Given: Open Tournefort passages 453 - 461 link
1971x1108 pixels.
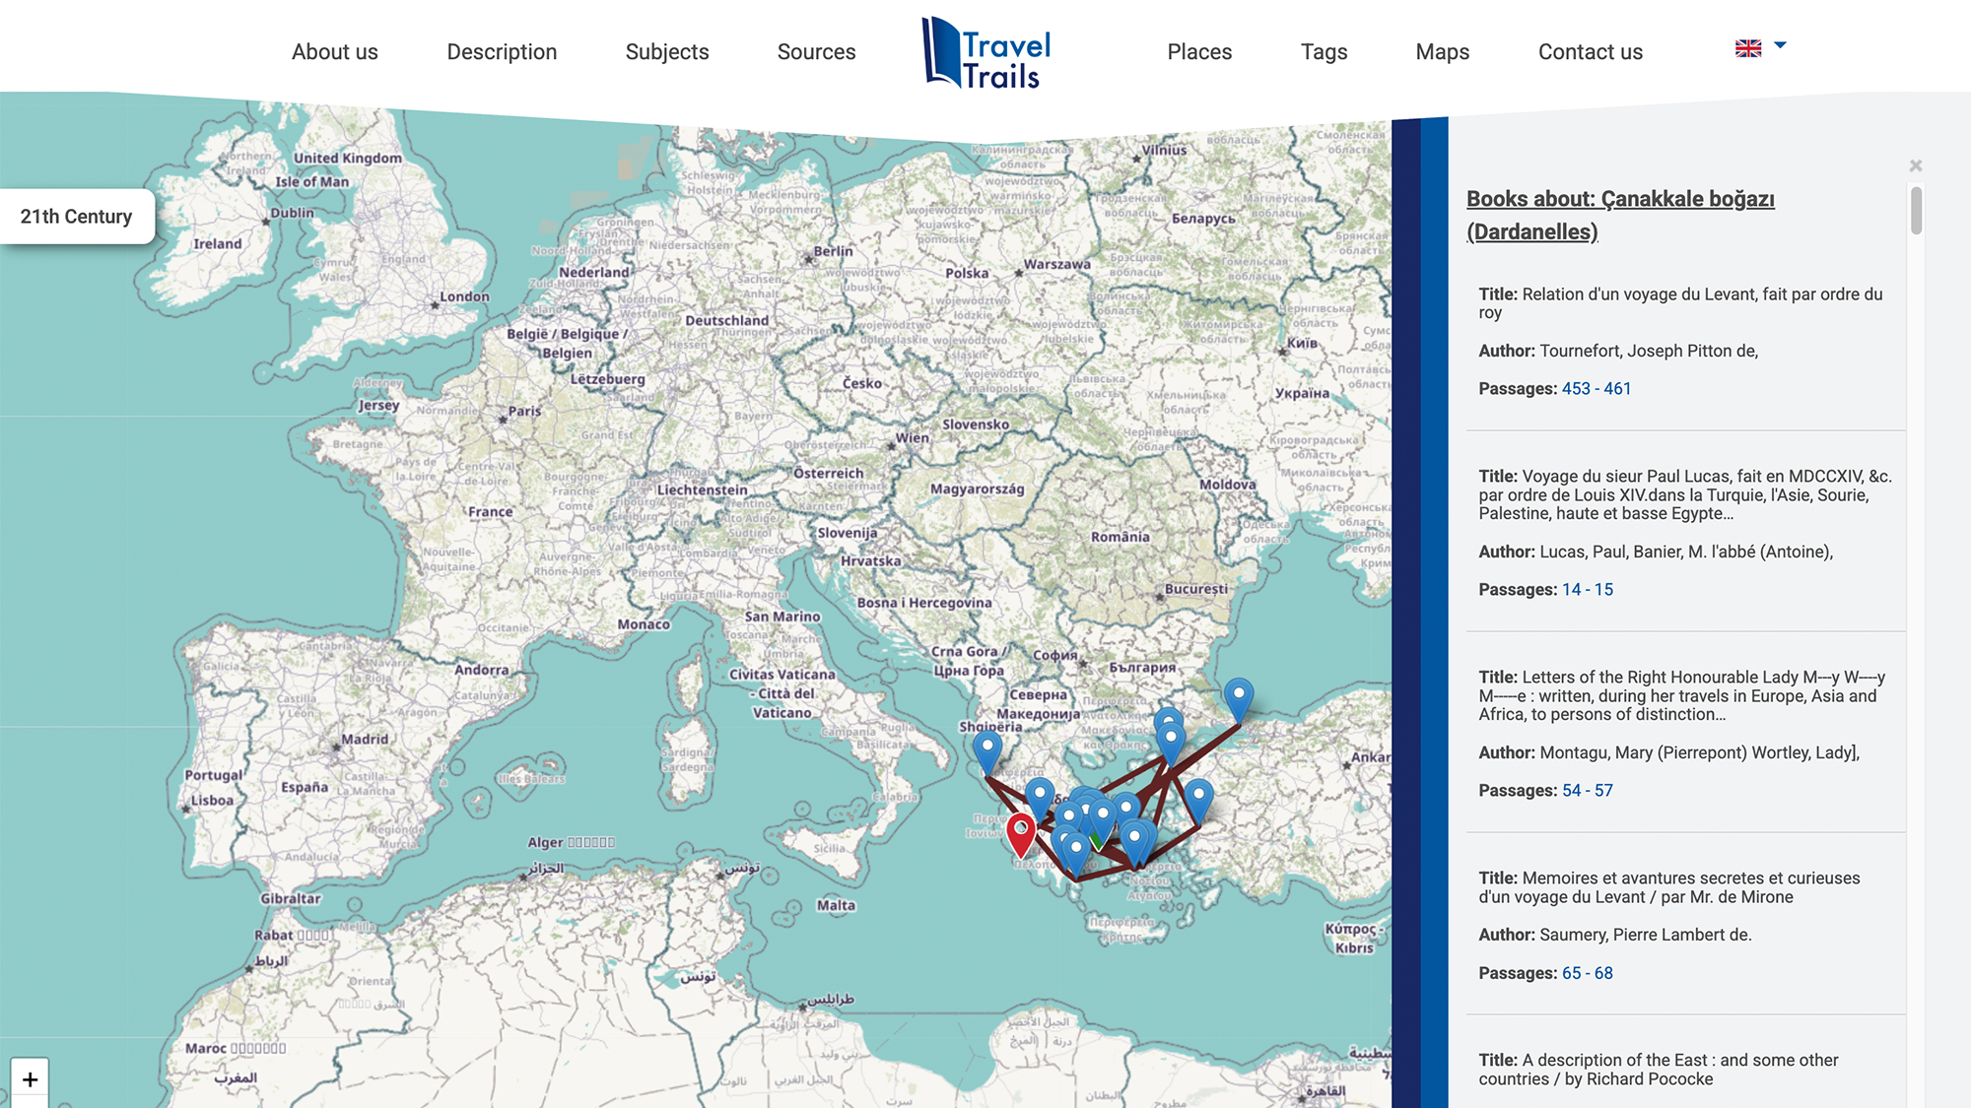Looking at the screenshot, I should click(1597, 389).
